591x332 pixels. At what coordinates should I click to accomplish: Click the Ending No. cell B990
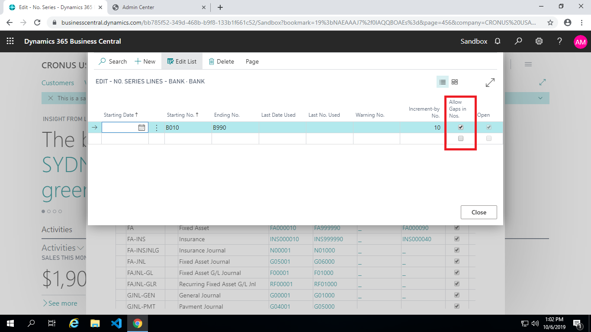coord(235,128)
